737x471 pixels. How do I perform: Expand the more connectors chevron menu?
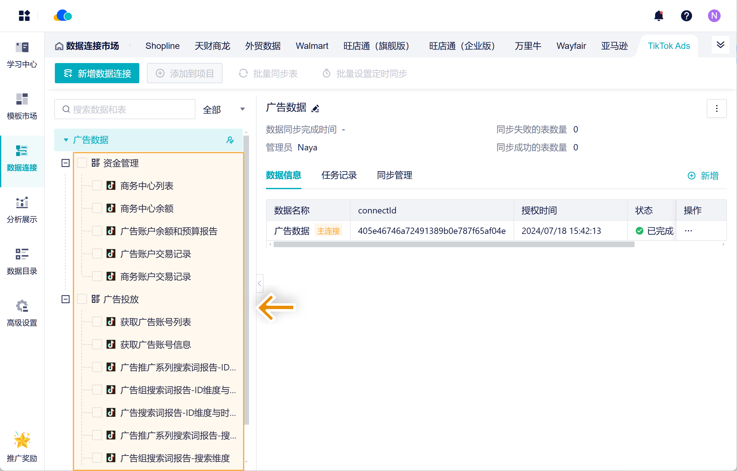(x=720, y=45)
